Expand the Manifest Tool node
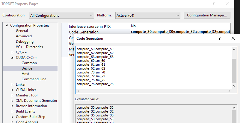The width and height of the screenshot is (240, 123). 12,95
